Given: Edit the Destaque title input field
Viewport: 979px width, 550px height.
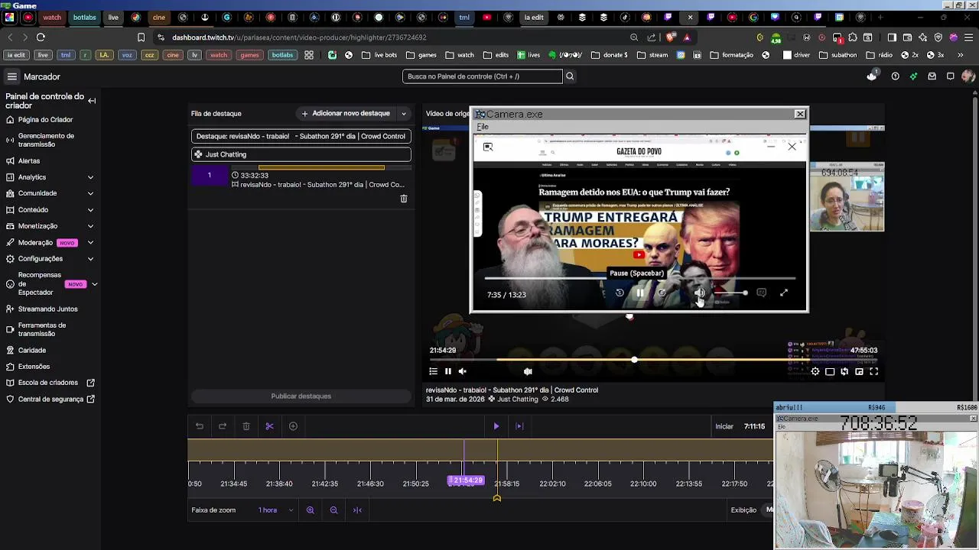Looking at the screenshot, I should click(x=301, y=136).
